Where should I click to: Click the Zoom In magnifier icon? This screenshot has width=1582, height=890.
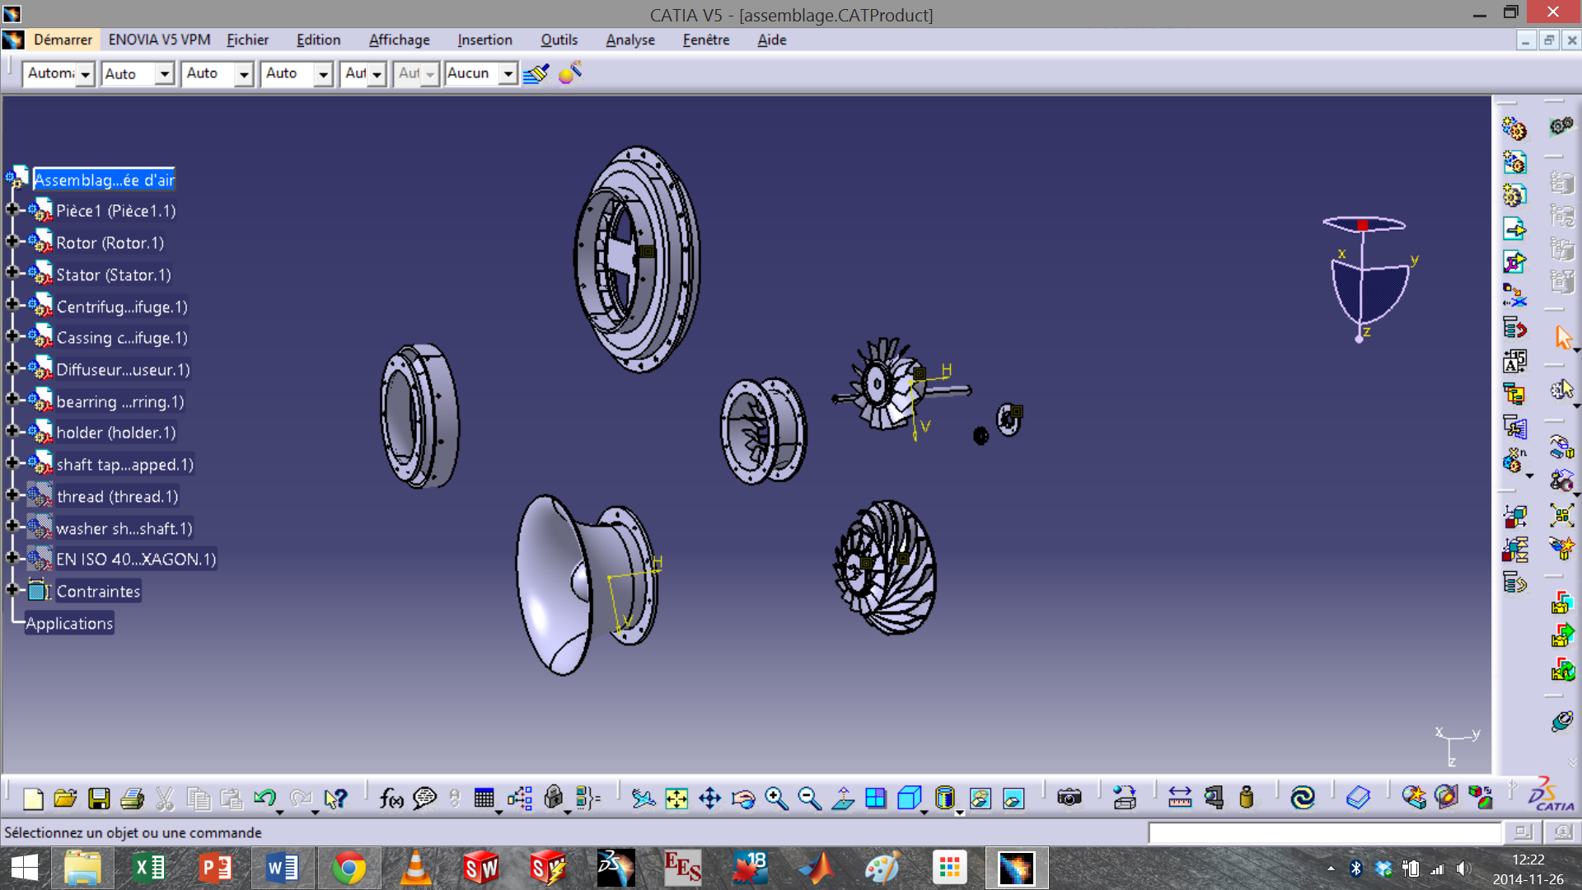[x=776, y=798]
